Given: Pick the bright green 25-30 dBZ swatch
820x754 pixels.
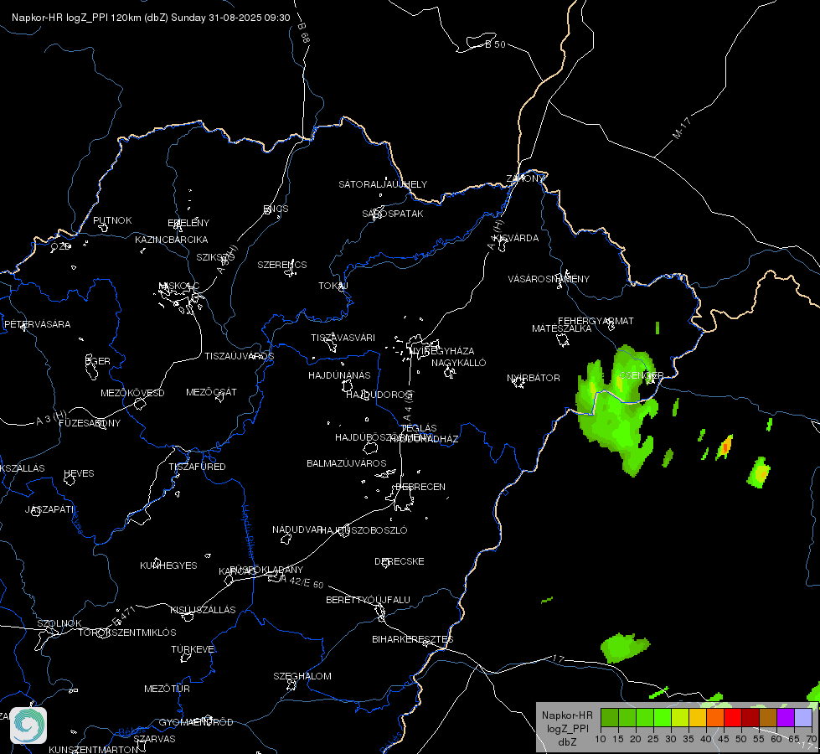Looking at the screenshot, I should pos(662,717).
